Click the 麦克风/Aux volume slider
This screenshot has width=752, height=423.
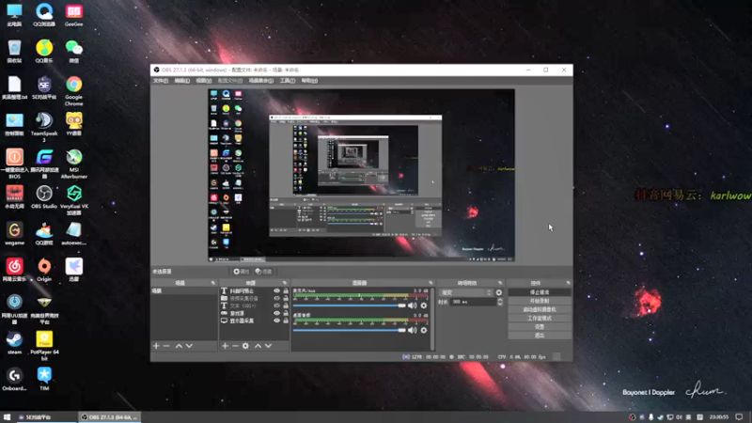tap(349, 305)
